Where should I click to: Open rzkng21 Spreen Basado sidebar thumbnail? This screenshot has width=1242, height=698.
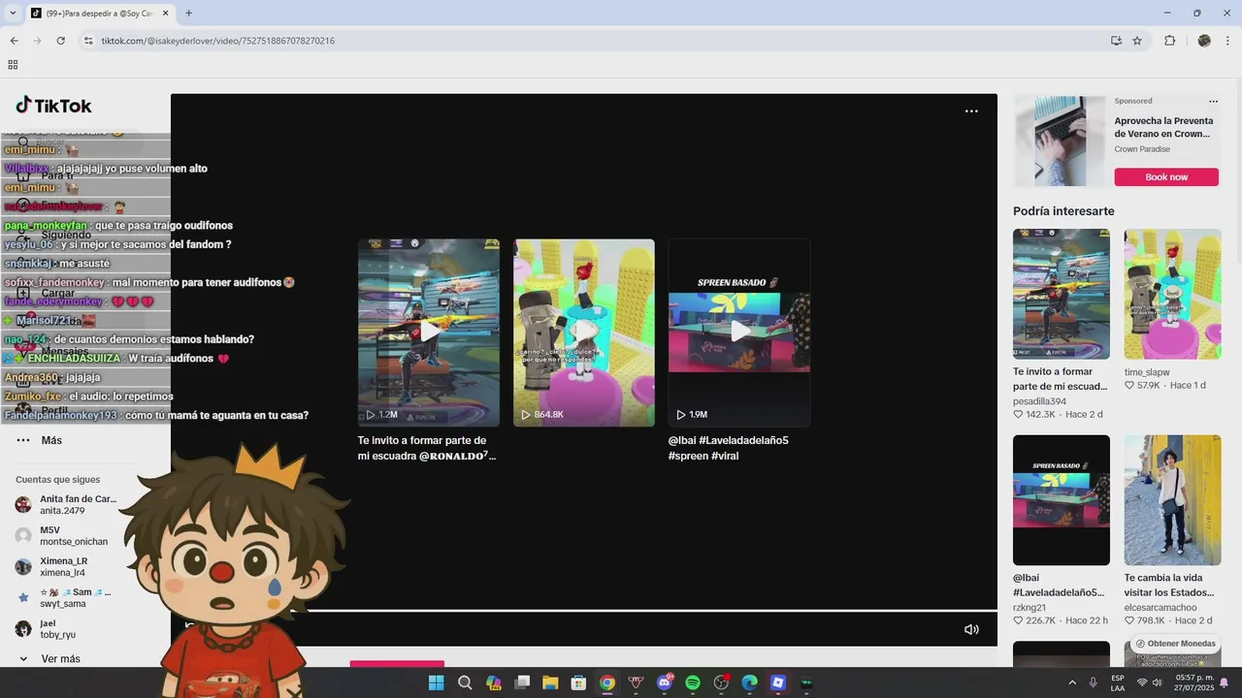(x=1062, y=500)
